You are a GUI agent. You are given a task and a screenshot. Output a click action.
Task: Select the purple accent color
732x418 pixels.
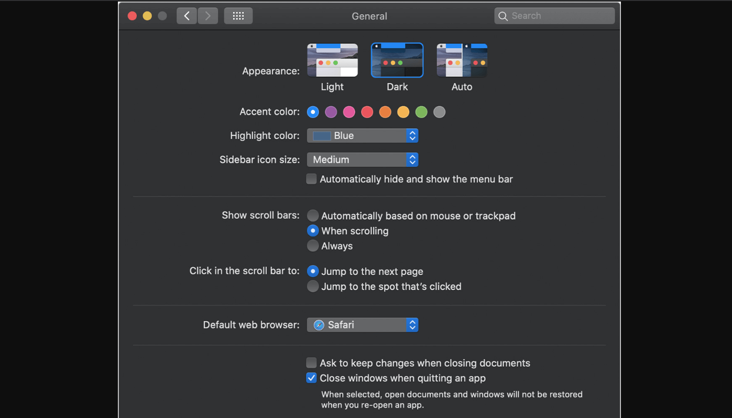(x=331, y=111)
